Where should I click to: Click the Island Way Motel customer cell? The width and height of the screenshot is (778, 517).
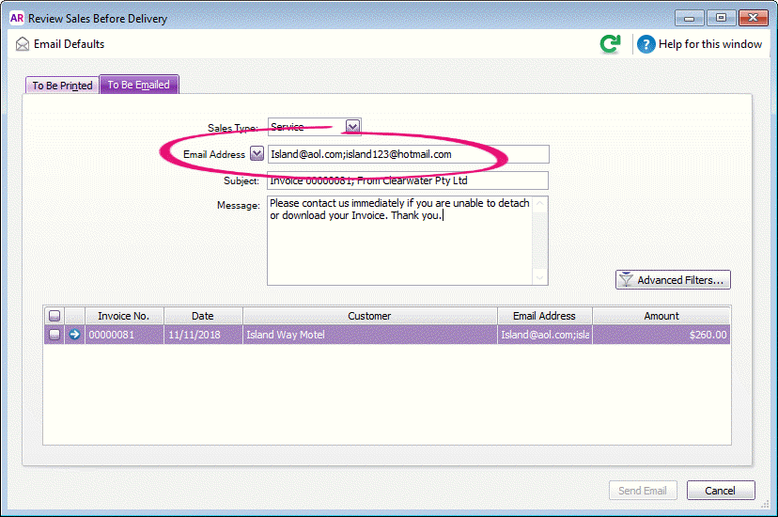click(369, 335)
